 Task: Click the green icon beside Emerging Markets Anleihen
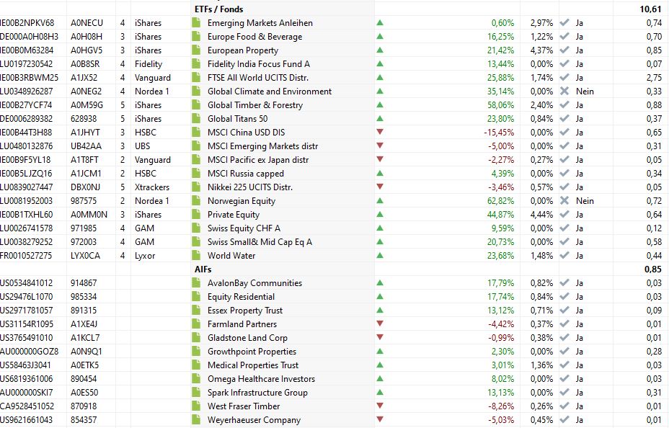[x=195, y=23]
